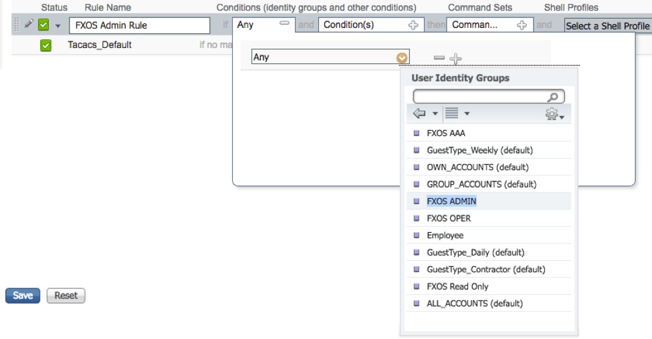Image resolution: width=652 pixels, height=339 pixels.
Task: Click the plus icon next to Condition(s)
Action: (413, 25)
